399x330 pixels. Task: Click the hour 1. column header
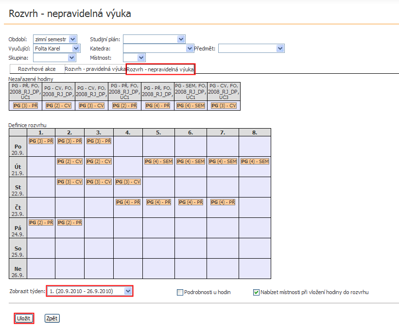pyautogui.click(x=41, y=132)
